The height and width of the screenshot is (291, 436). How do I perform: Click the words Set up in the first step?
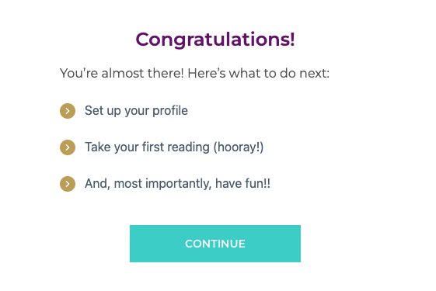point(103,111)
